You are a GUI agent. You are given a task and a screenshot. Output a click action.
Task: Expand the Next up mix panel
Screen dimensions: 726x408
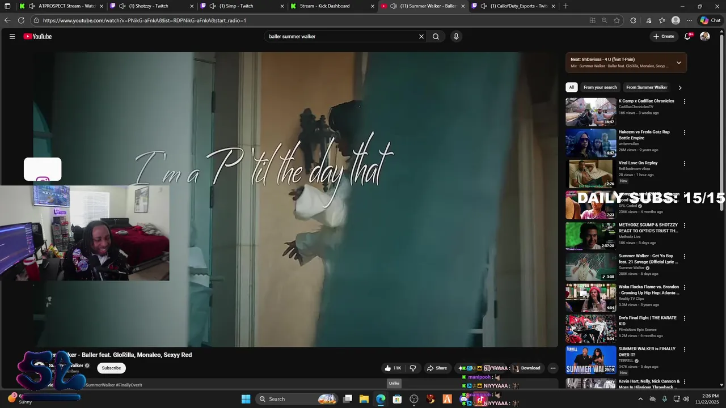pyautogui.click(x=679, y=62)
